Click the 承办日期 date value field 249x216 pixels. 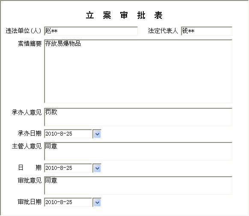(68, 134)
